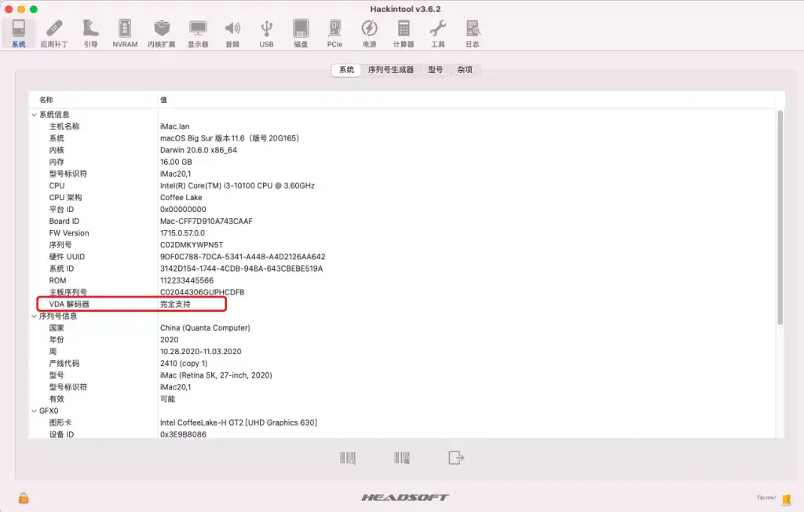Select the UHD Graphics 630 value

[x=239, y=422]
